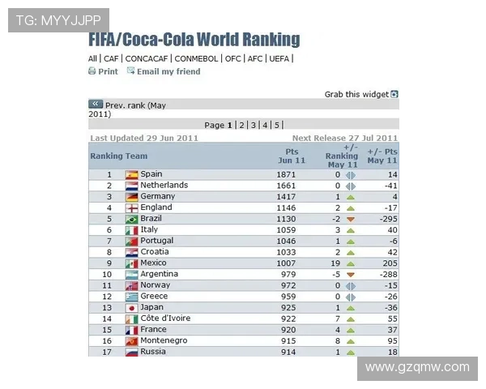Screen dimensions: 486x389
Task: Click the envelope icon for Email my friend
Action: click(129, 71)
